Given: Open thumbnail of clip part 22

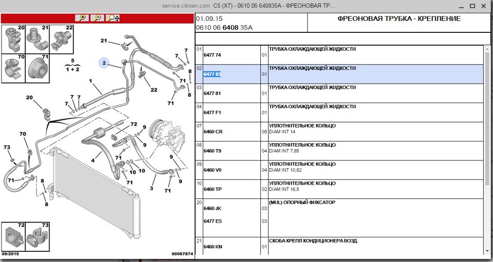Looking at the screenshot, I should (x=61, y=39).
